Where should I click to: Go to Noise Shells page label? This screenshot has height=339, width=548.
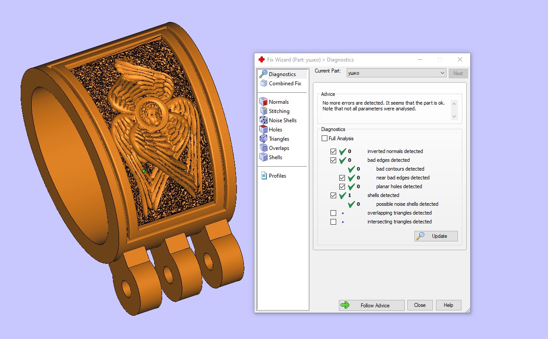283,120
